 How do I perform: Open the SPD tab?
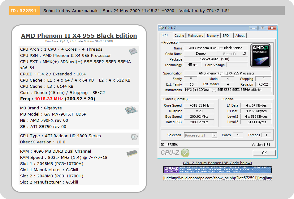[x=226, y=36]
